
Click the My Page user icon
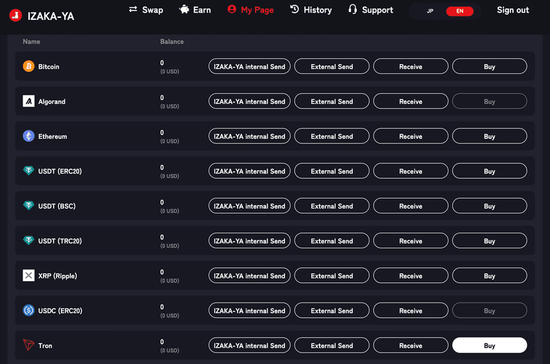tap(232, 9)
